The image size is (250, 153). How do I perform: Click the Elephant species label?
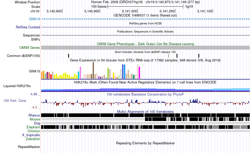click(x=33, y=127)
